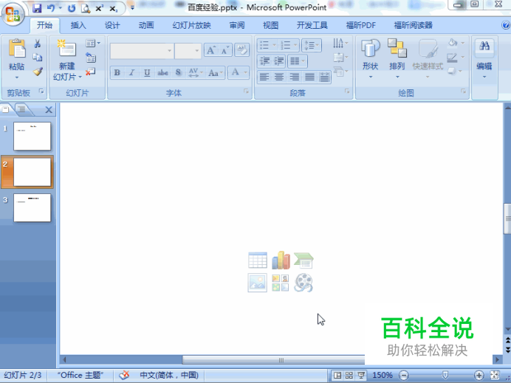Open the Review (审阅) tab

(x=237, y=25)
